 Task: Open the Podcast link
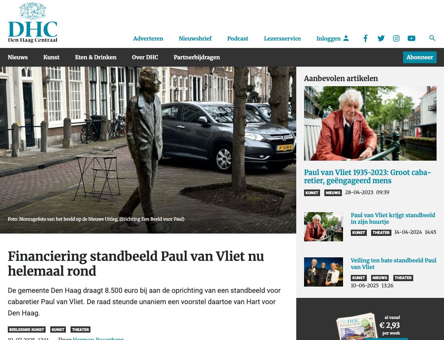pyautogui.click(x=237, y=39)
